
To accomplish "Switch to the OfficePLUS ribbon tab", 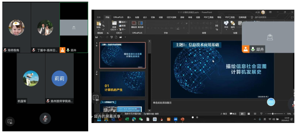I will 118,17.
